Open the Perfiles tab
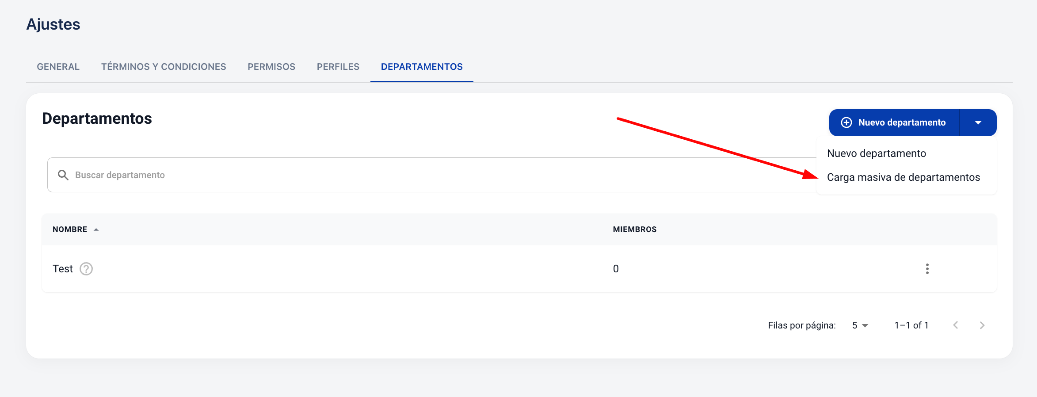 [x=338, y=67]
